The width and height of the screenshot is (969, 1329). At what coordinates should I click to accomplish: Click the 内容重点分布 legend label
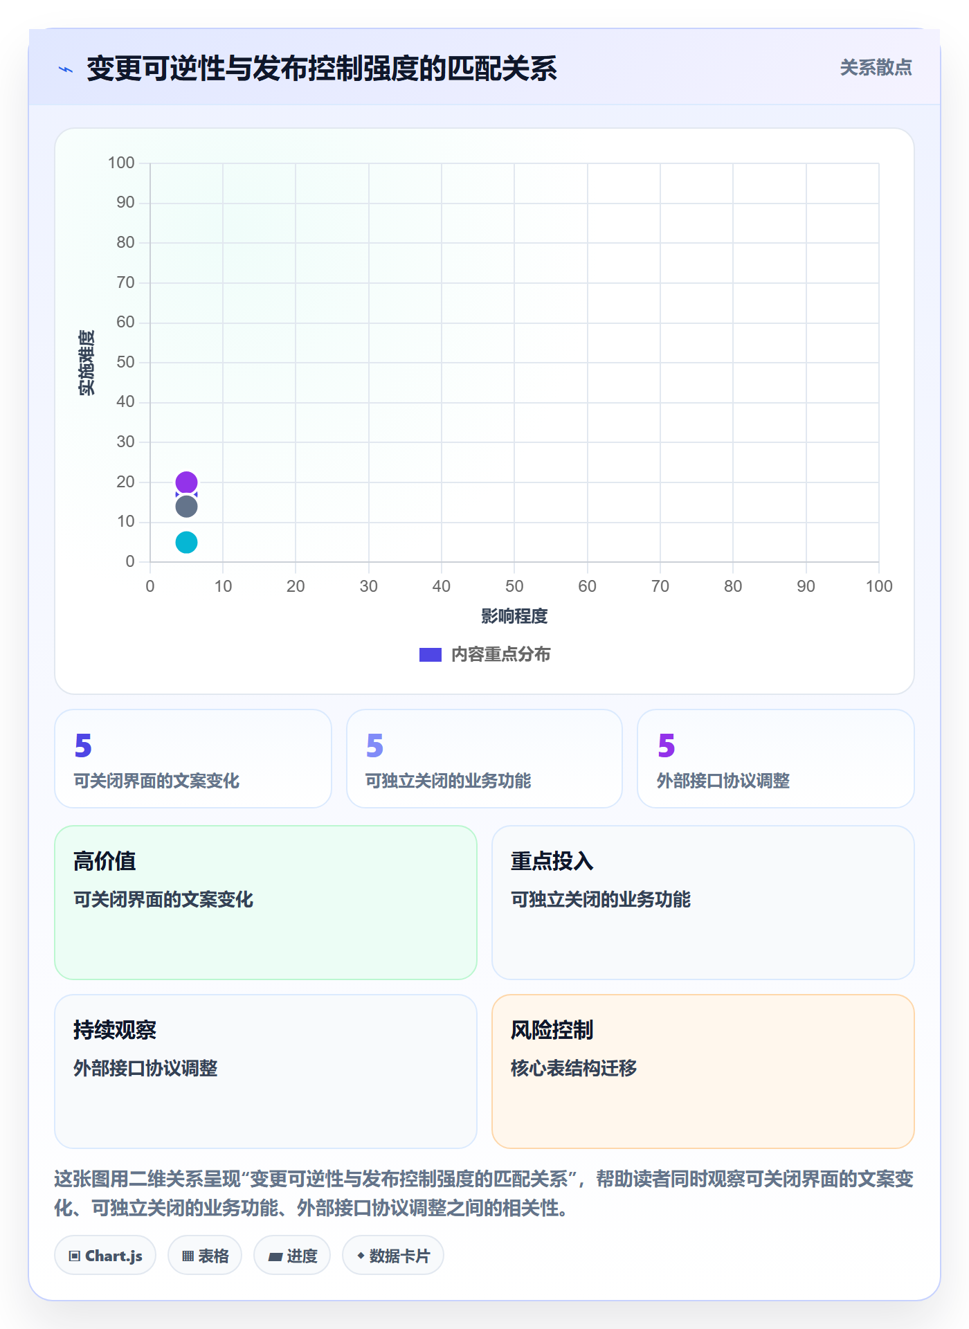click(501, 655)
